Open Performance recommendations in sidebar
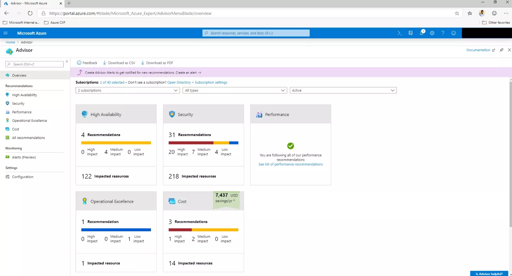Viewport: 512px width, 276px height. point(22,112)
